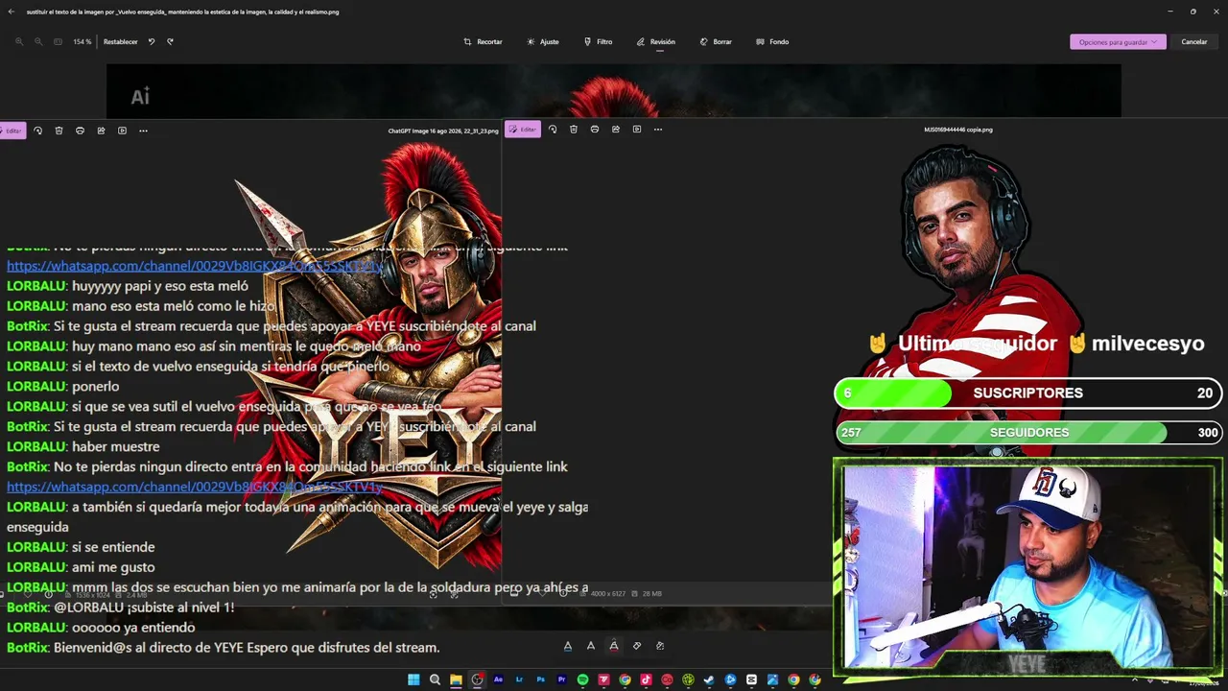1228x691 pixels.
Task: Open After Effects from the taskbar
Action: (498, 680)
